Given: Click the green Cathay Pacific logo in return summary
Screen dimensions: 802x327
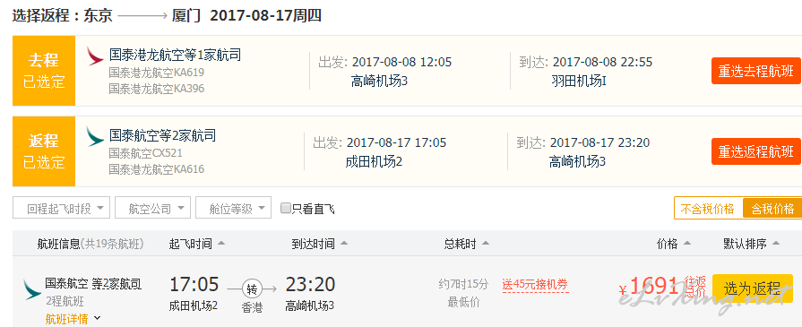Looking at the screenshot, I should point(95,137).
